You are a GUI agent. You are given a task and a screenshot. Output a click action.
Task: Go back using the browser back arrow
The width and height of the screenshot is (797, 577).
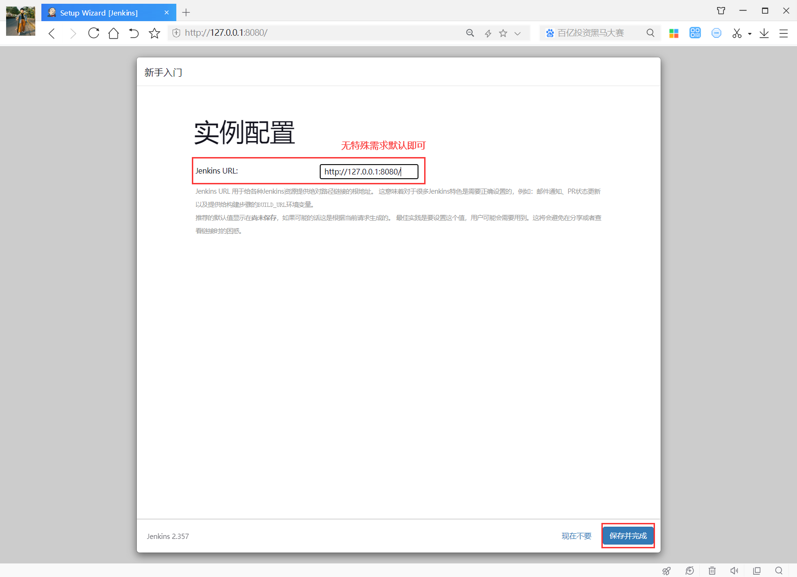point(52,33)
